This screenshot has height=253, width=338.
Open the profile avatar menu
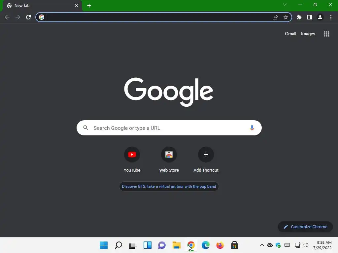click(x=320, y=17)
